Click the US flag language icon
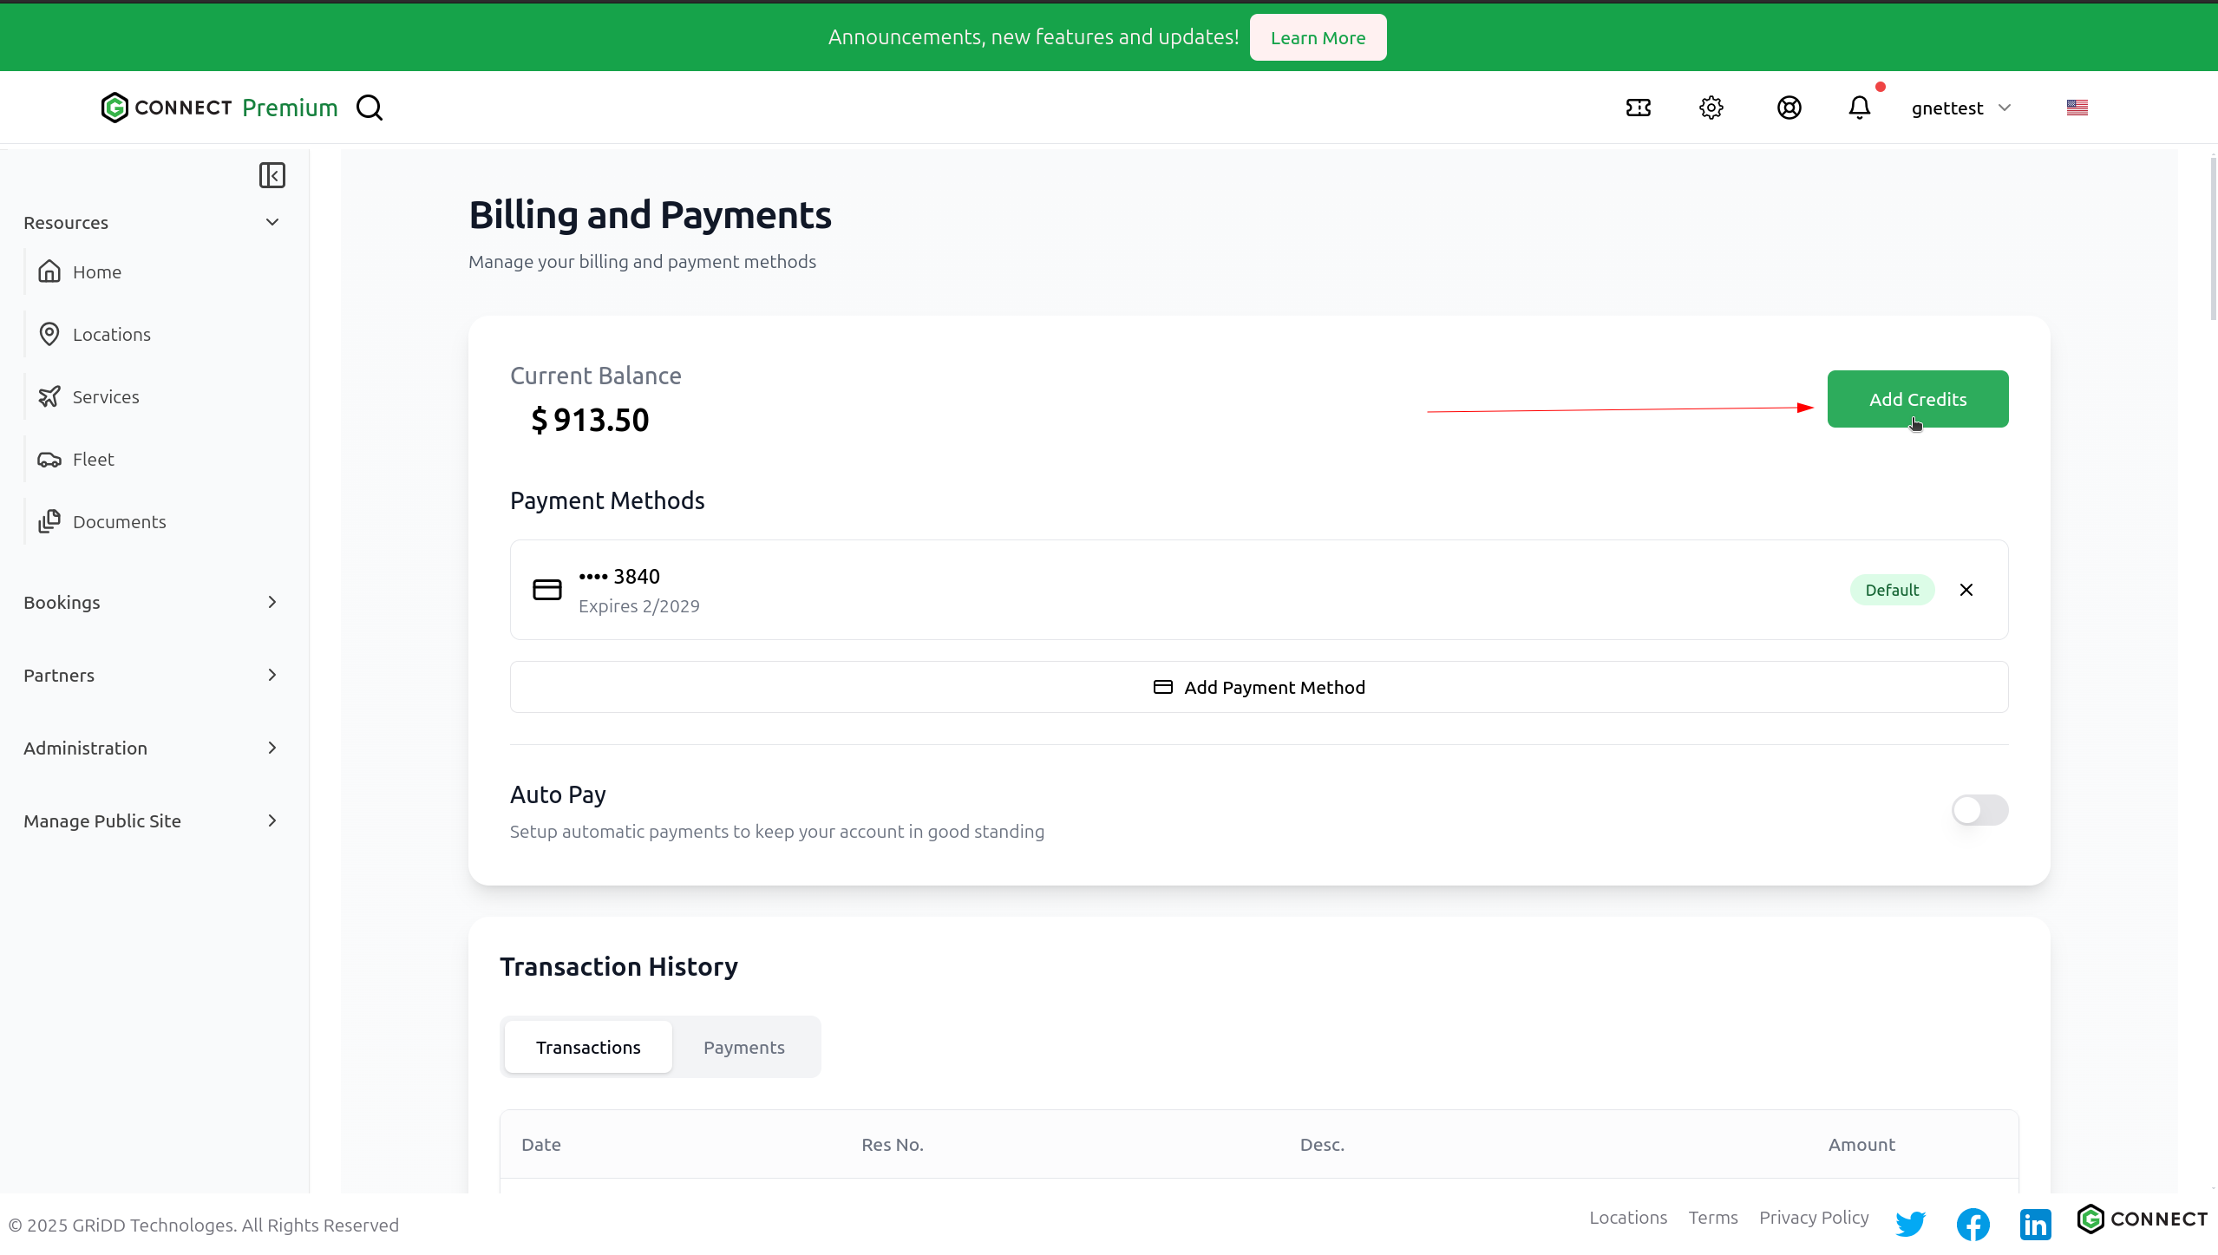 pos(2077,108)
